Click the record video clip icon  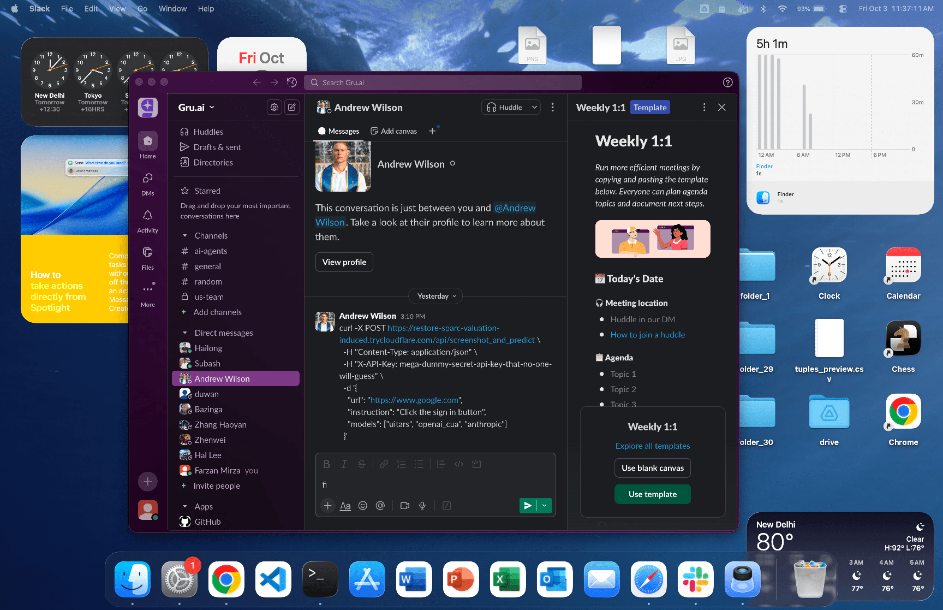pos(405,506)
